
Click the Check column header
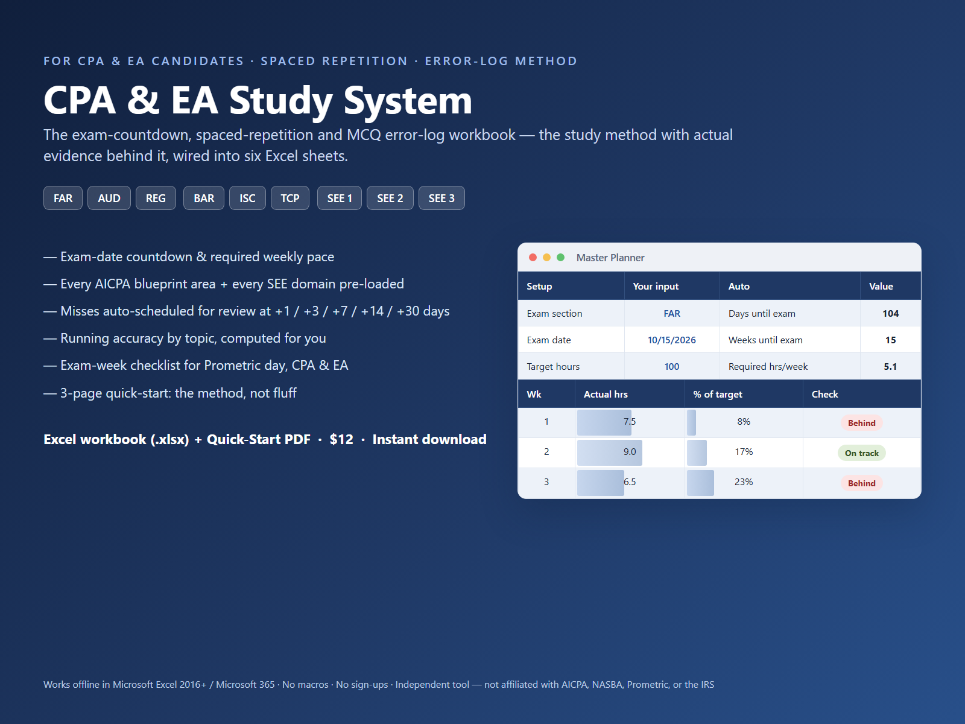tap(862, 394)
